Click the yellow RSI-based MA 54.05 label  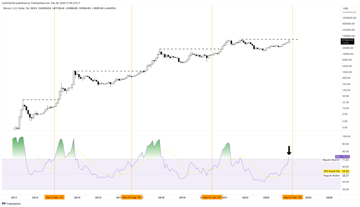(337, 171)
